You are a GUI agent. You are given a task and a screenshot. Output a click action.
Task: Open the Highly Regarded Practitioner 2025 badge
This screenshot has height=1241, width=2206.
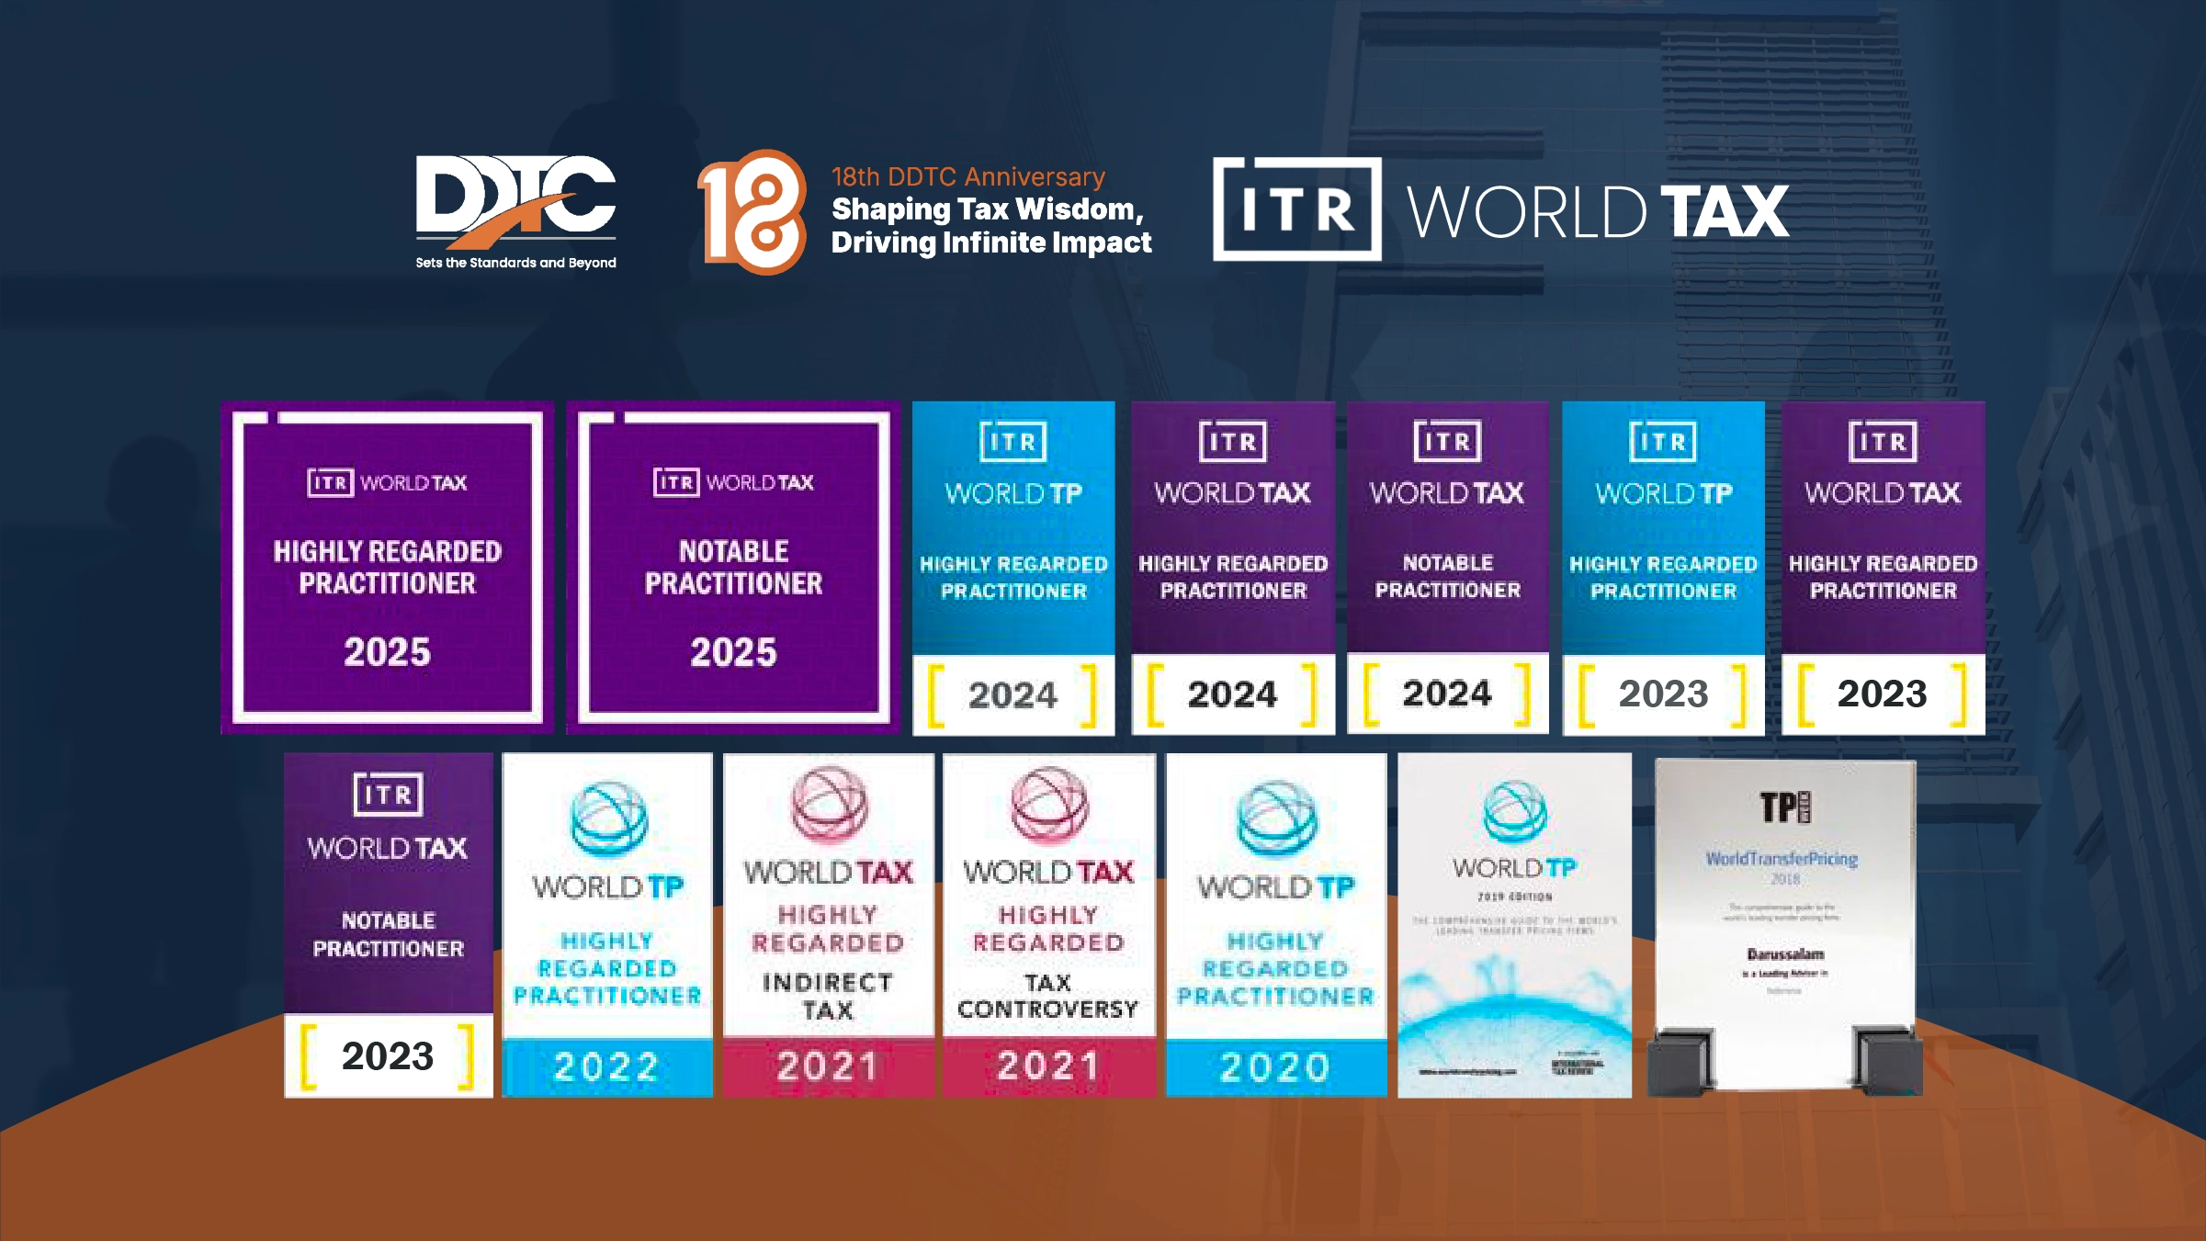coord(386,565)
